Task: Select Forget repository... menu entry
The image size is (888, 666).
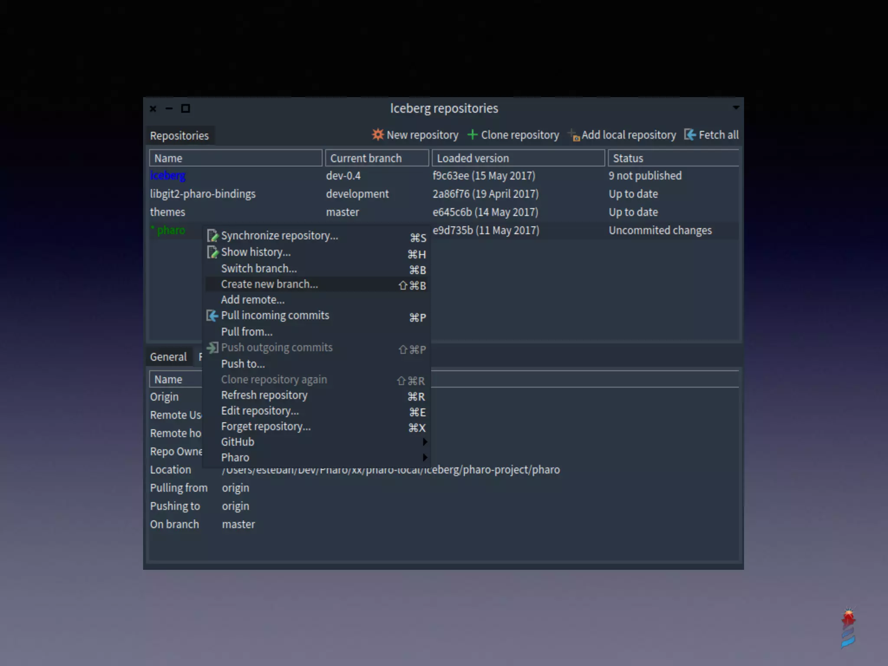Action: (266, 427)
